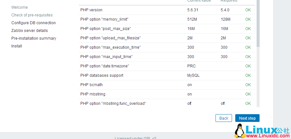
Task: Click the mbstring.func_overload option label
Action: pos(113,104)
